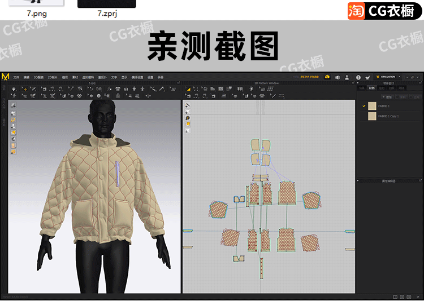Select the FABRIC 1 Copy 1 entry text
Screen dimensions: 424x301
pyautogui.click(x=388, y=116)
